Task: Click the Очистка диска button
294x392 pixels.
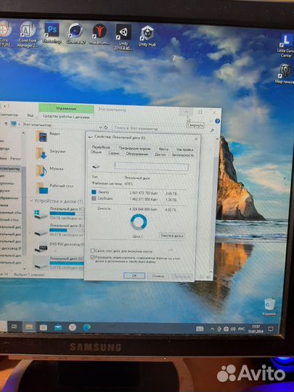Action: coord(172,235)
